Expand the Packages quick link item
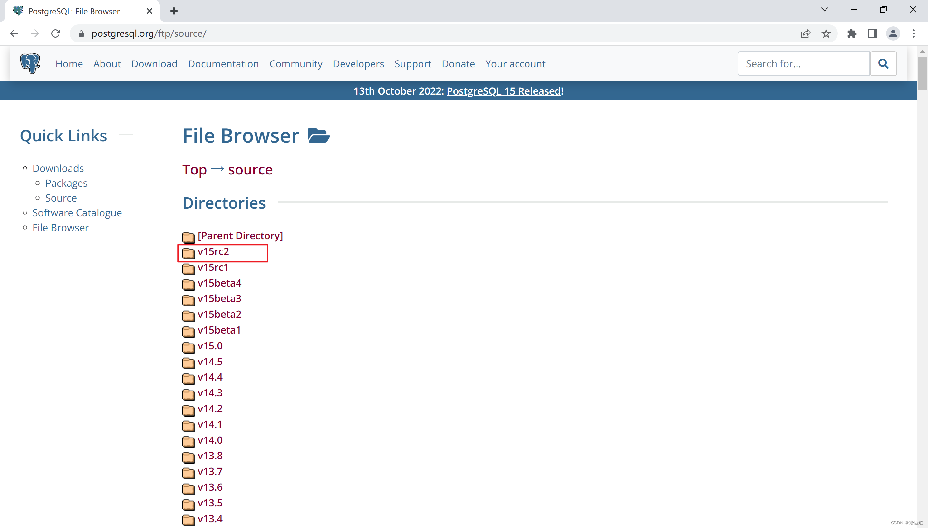This screenshot has width=928, height=528. coord(66,183)
